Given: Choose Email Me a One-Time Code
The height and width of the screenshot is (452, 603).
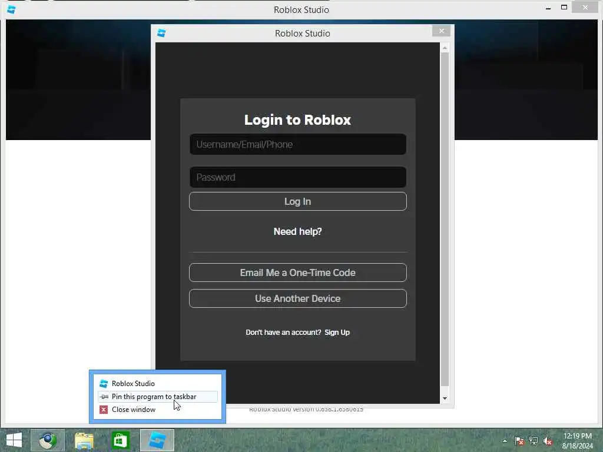Looking at the screenshot, I should [x=297, y=272].
